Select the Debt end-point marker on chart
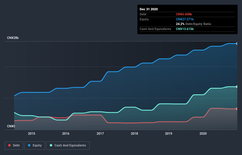The height and width of the screenshot is (155, 242). 237,109
